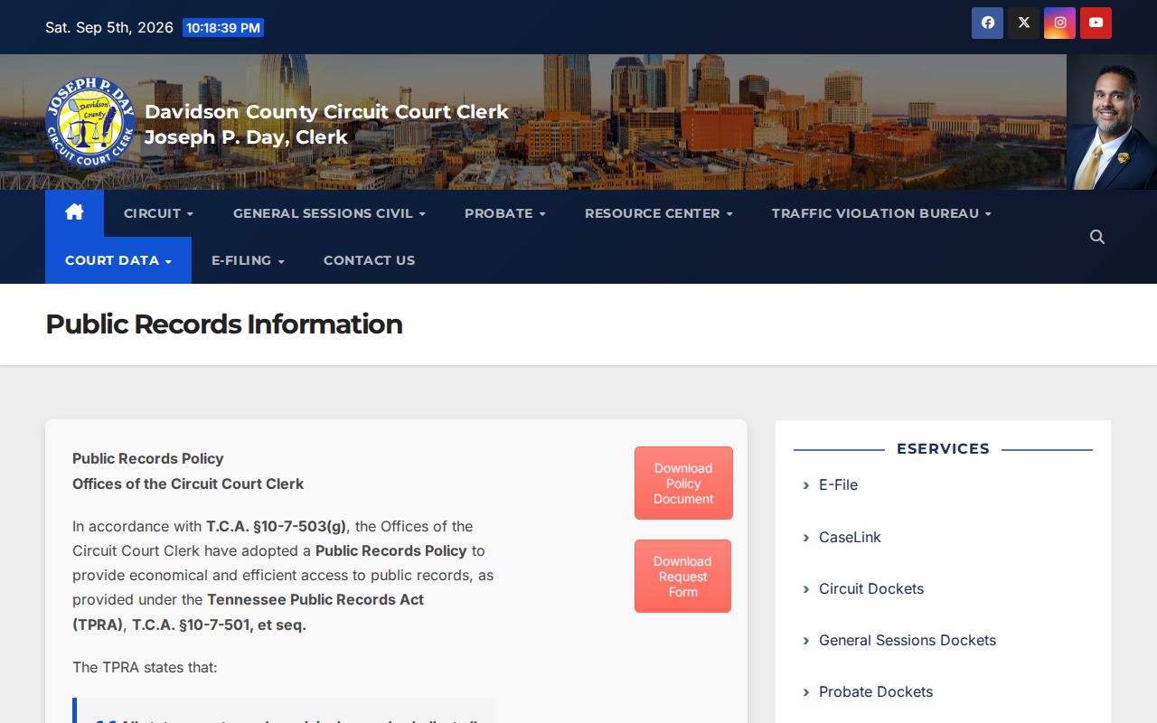Expand the Traffic Violation Bureau menu
The image size is (1157, 723).
point(881,213)
